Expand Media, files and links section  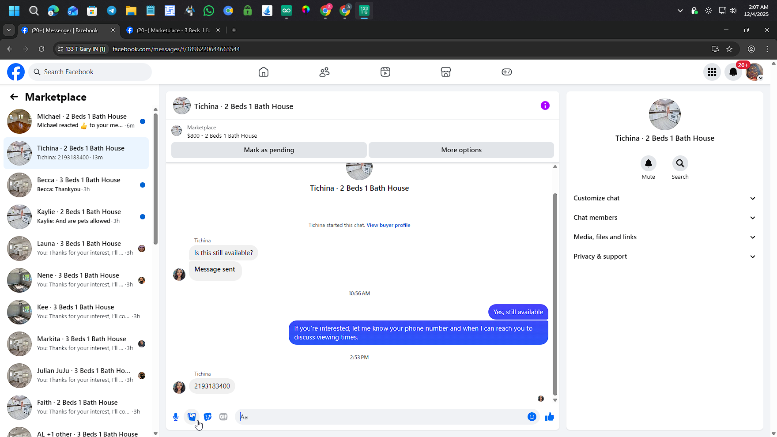[664, 237]
